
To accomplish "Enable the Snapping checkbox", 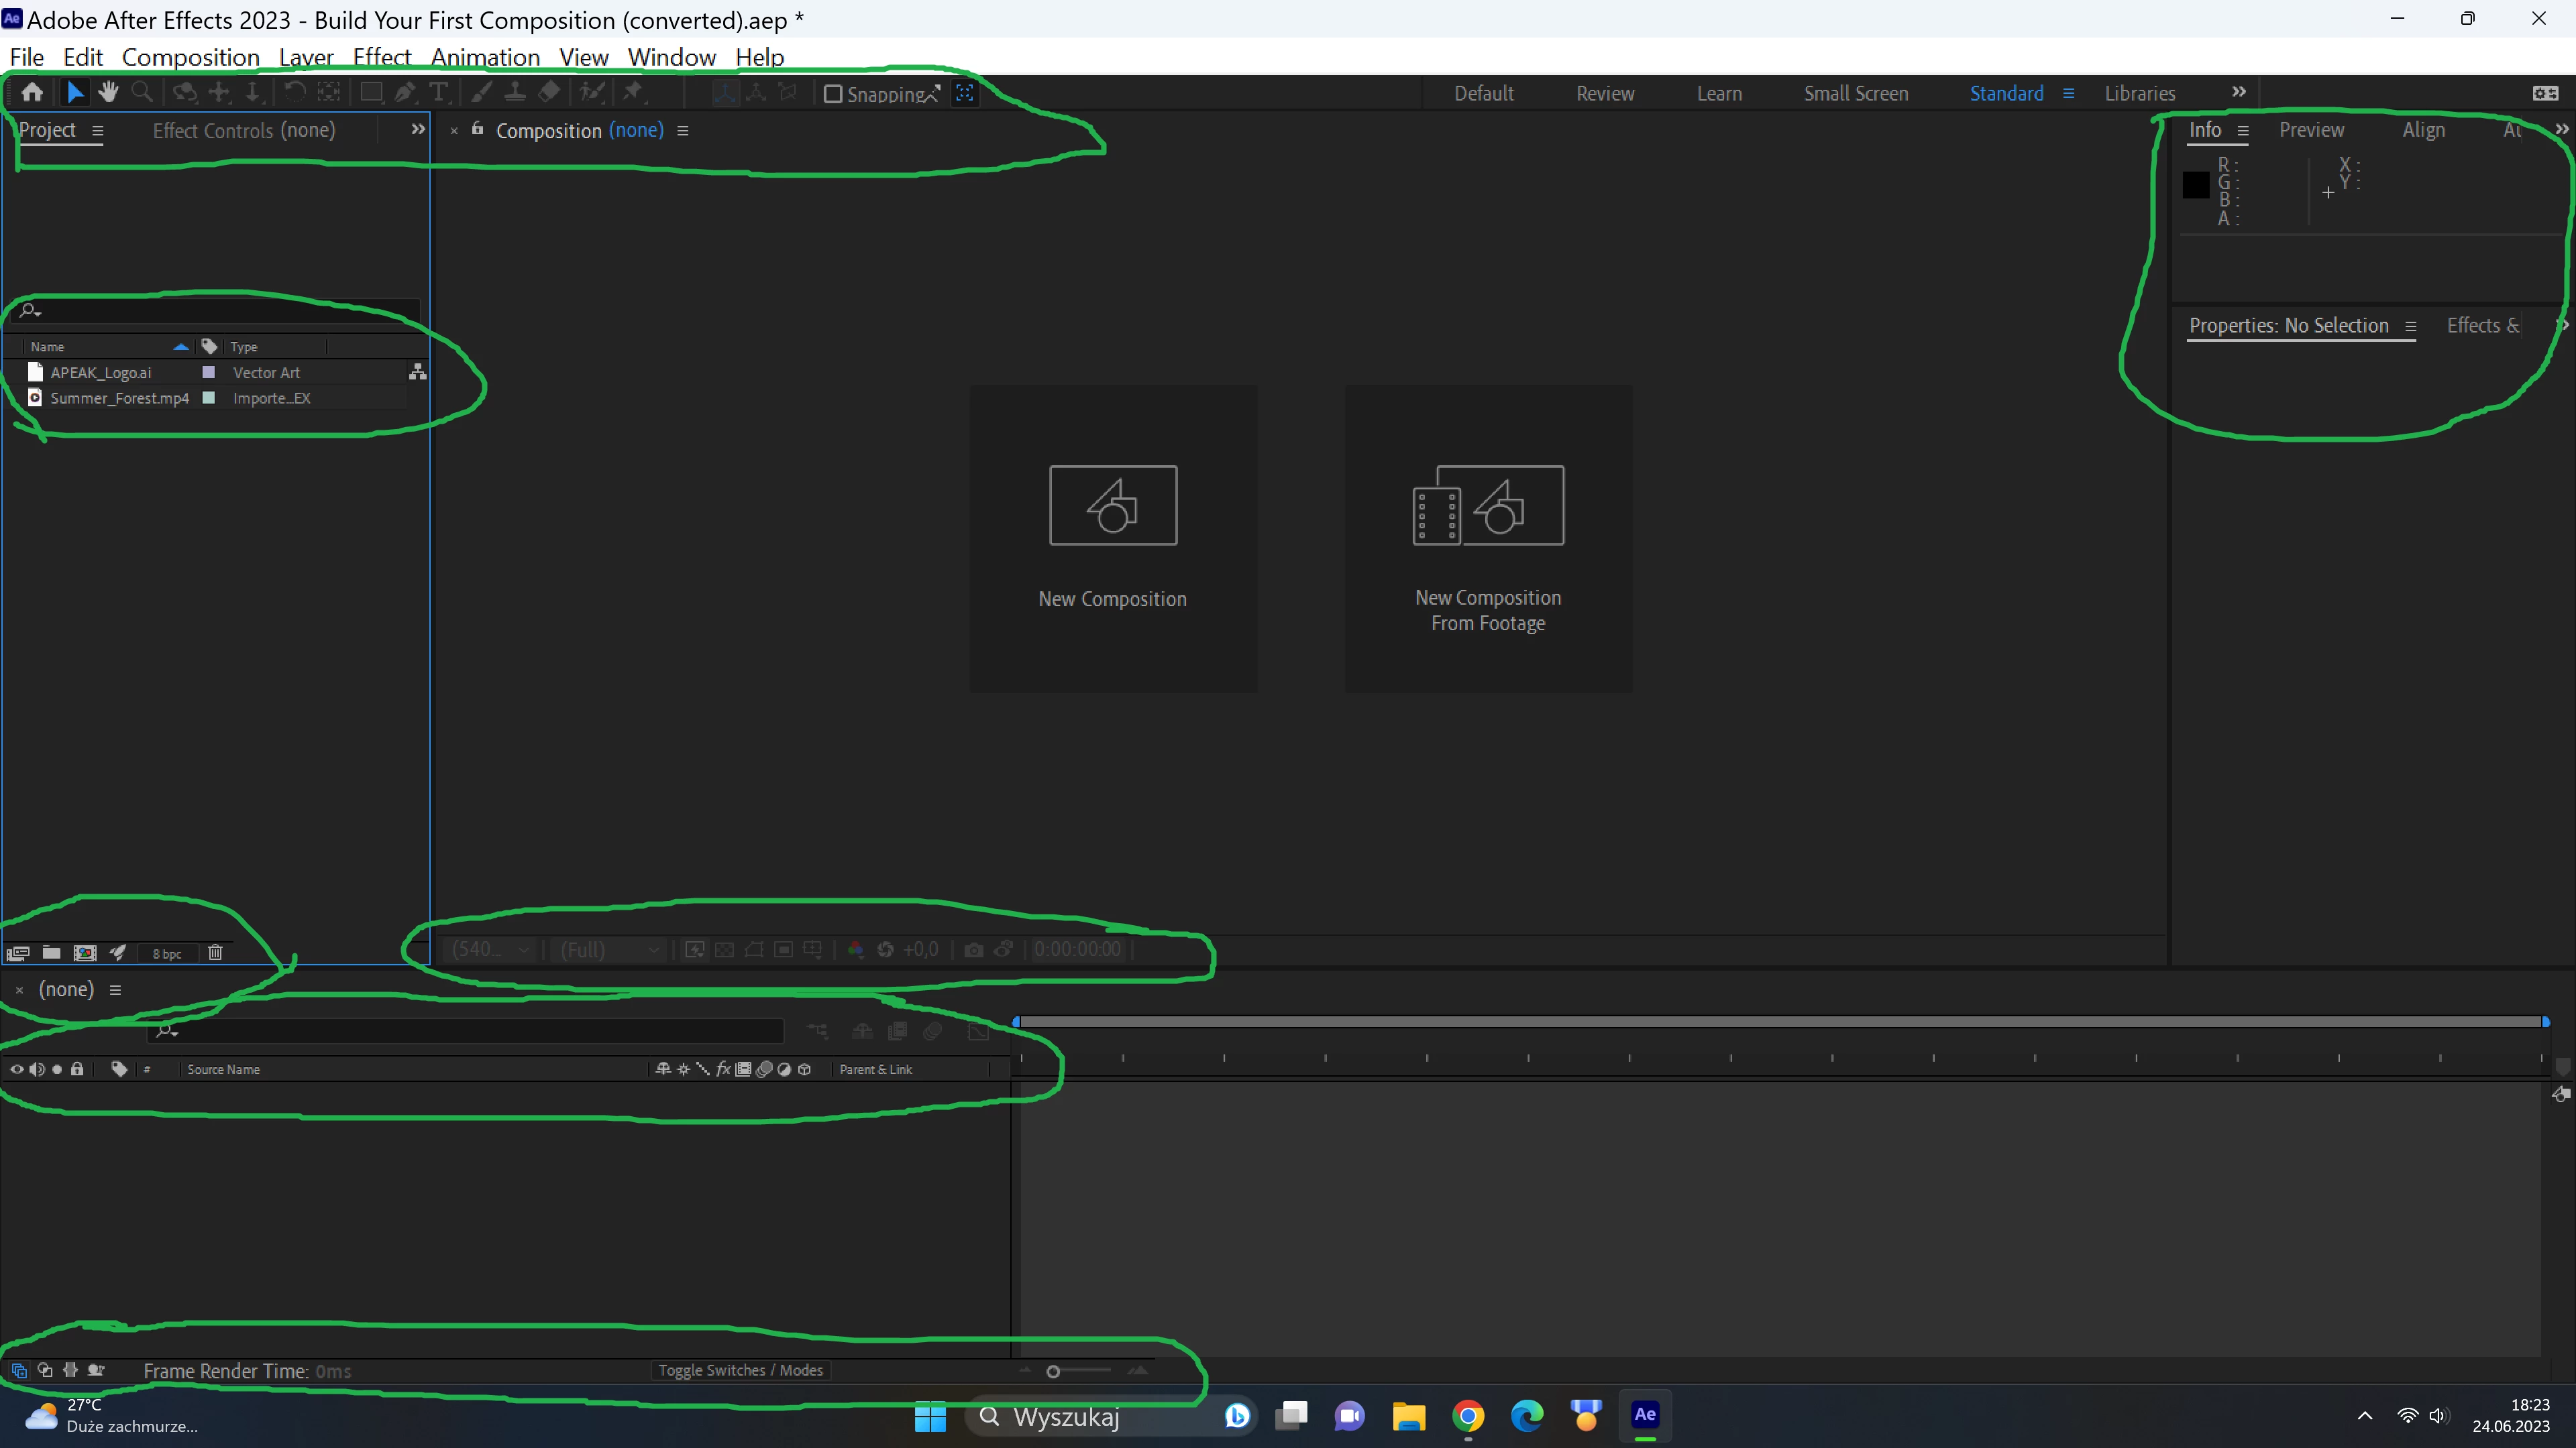I will pos(832,93).
